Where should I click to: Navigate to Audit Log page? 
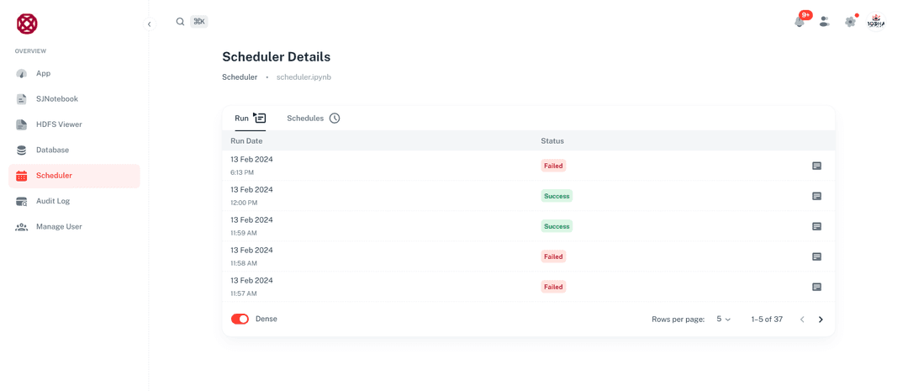[53, 201]
